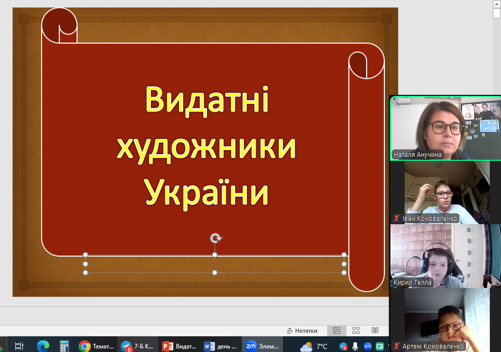Select Артем Коноваленко video tile
Viewport: 501px width, 352px height.
440,320
